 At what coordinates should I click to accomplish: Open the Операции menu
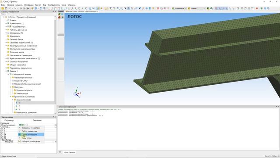tap(29, 5)
